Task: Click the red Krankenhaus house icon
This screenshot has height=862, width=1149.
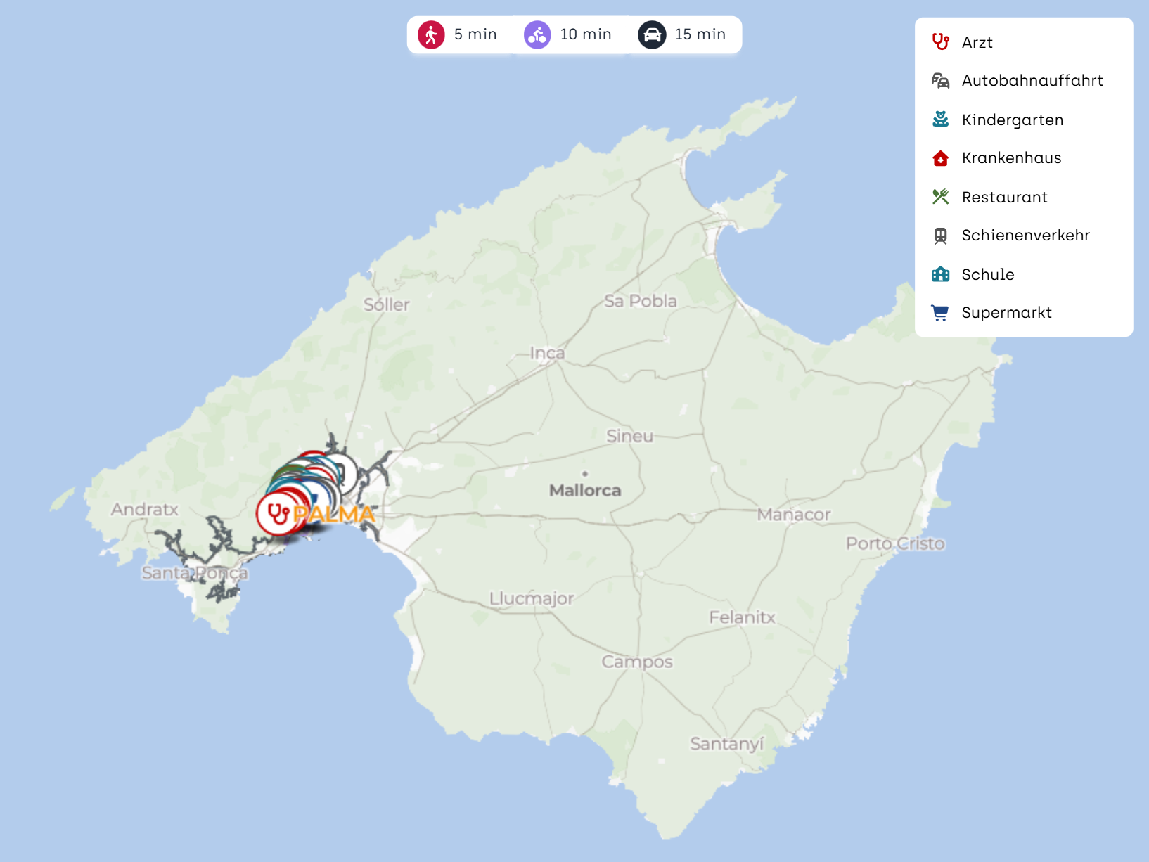Action: 940,158
